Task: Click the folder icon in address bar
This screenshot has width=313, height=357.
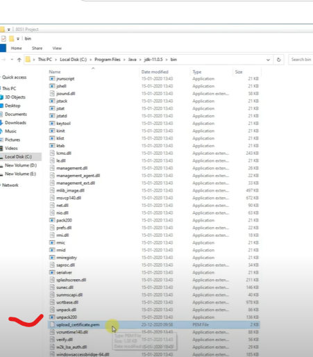Action: (x=28, y=60)
